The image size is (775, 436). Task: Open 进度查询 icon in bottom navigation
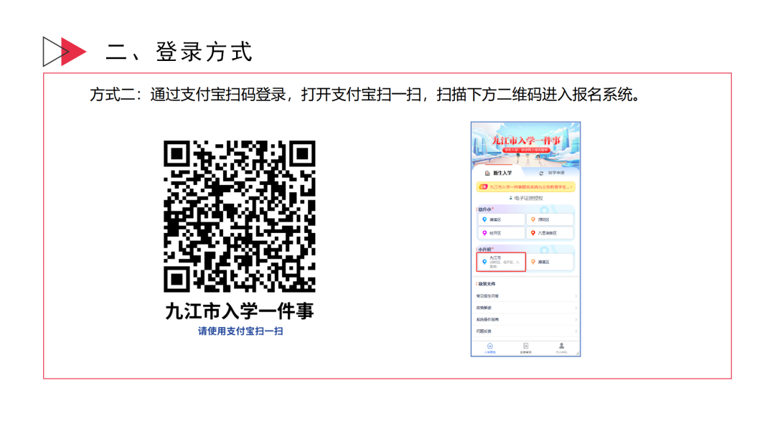525,346
